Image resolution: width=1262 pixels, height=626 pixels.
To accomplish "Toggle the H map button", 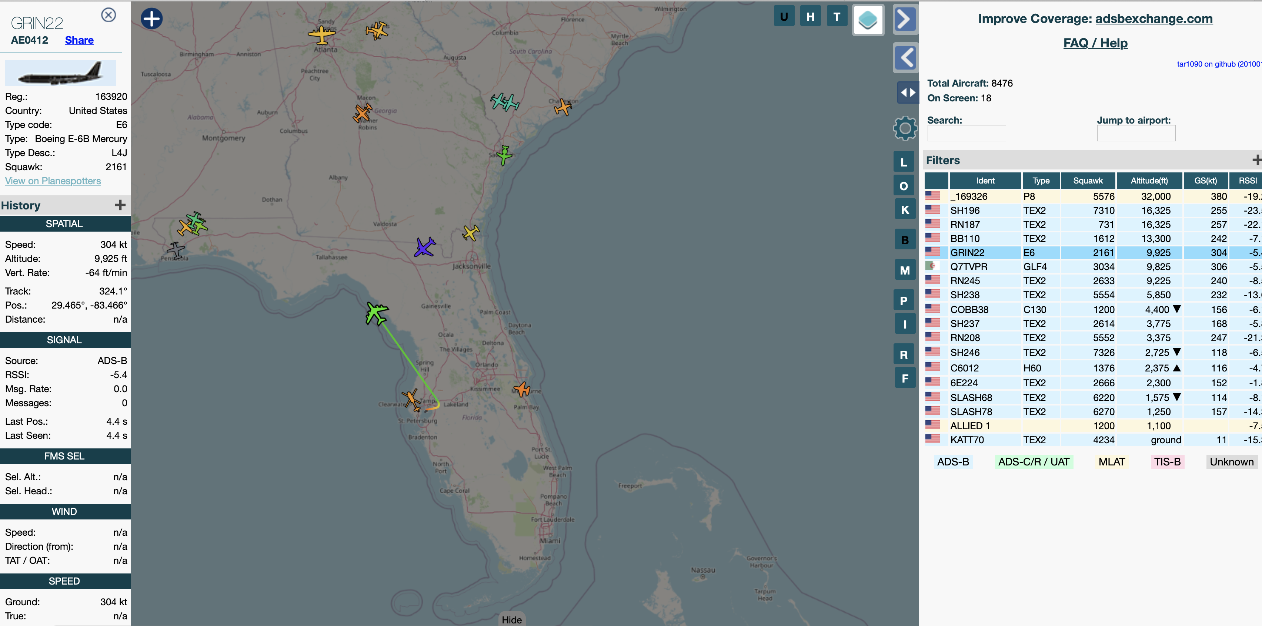I will [810, 17].
